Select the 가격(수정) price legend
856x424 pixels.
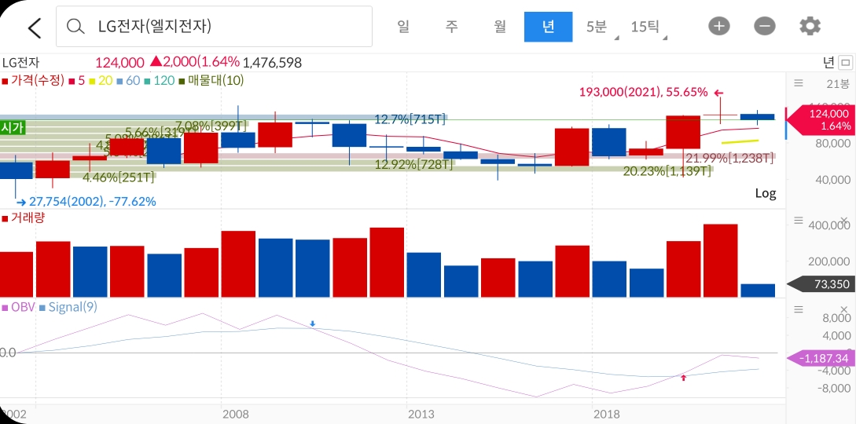click(33, 81)
